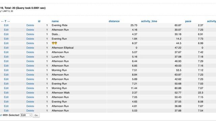Select the 'Afternoon Elliptical' name cell

point(62,48)
